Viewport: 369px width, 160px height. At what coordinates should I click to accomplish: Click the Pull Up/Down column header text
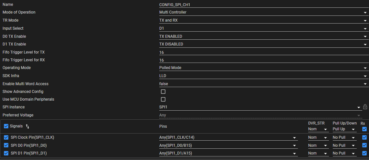[344, 123]
